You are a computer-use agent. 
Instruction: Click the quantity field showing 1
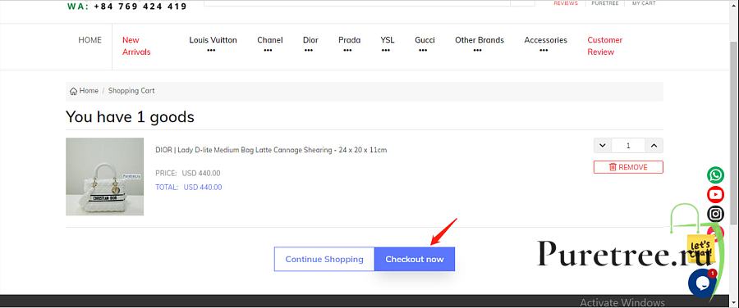pos(628,146)
